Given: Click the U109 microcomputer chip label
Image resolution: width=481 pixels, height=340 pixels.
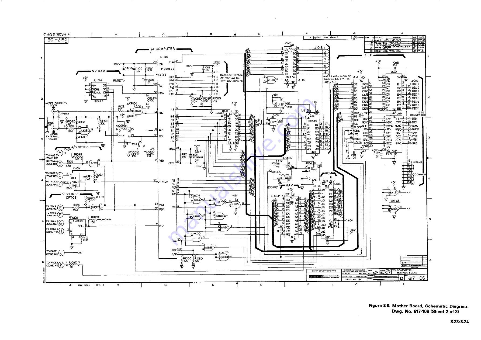Looking at the screenshot, I should (x=164, y=57).
